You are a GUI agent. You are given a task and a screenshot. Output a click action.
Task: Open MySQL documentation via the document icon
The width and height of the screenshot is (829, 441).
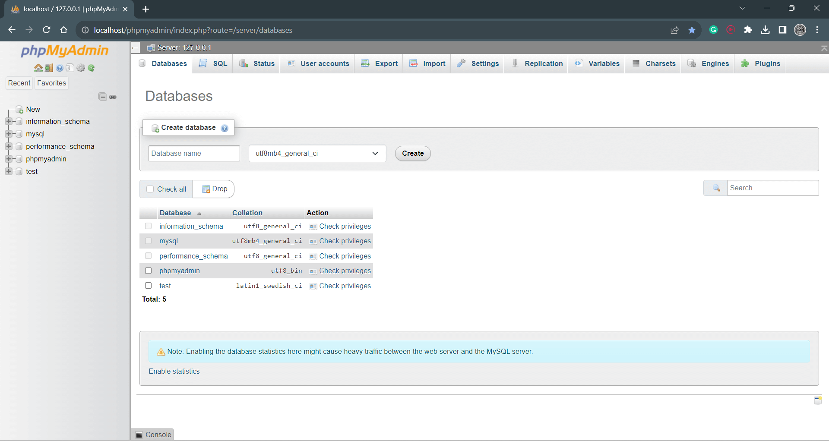click(x=70, y=68)
